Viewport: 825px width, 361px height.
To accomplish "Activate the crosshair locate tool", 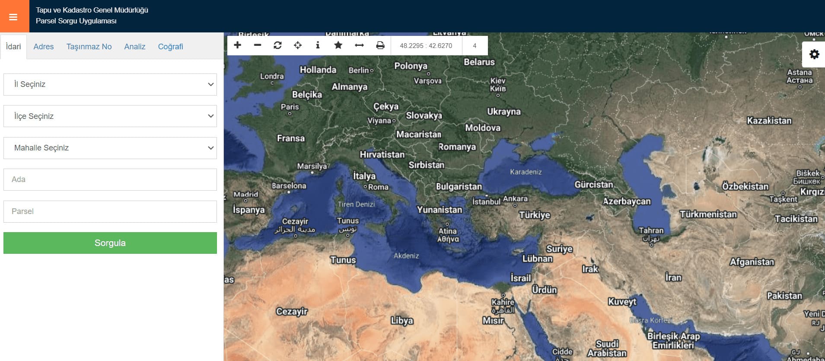I will click(x=298, y=45).
